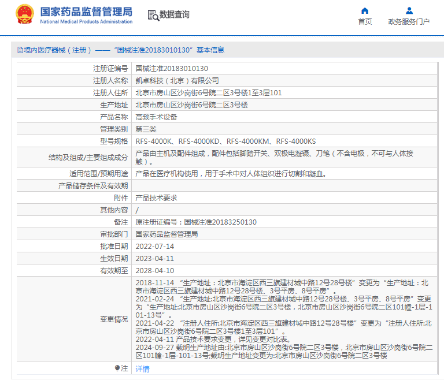Click the 2024-09-27 change record line
Viewport: 444px width, 384px height.
point(284,352)
